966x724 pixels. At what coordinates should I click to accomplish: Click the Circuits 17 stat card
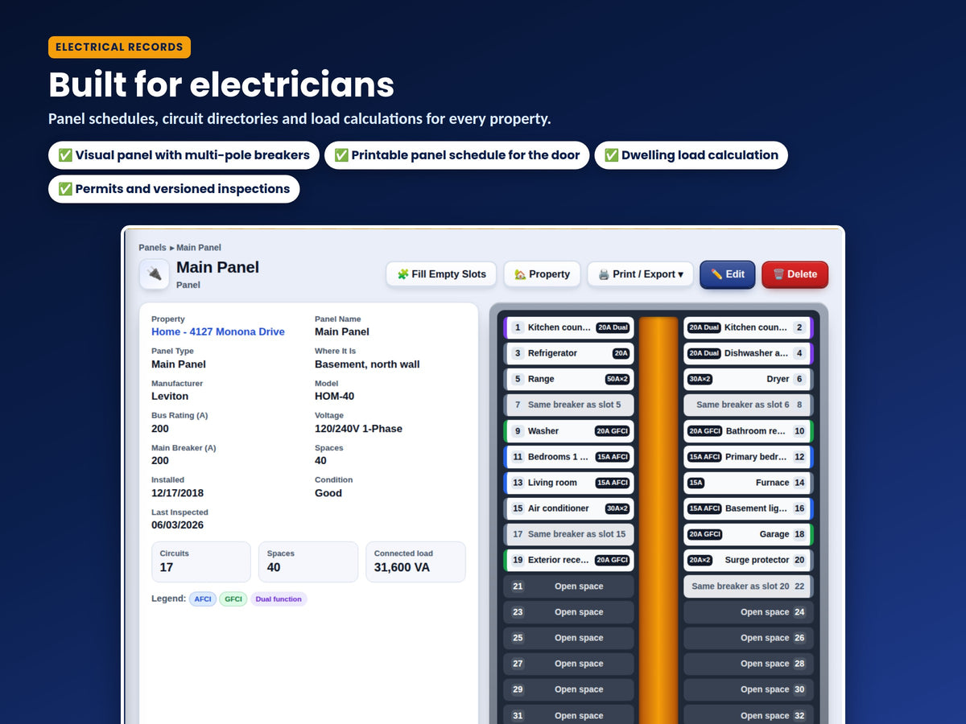(201, 562)
